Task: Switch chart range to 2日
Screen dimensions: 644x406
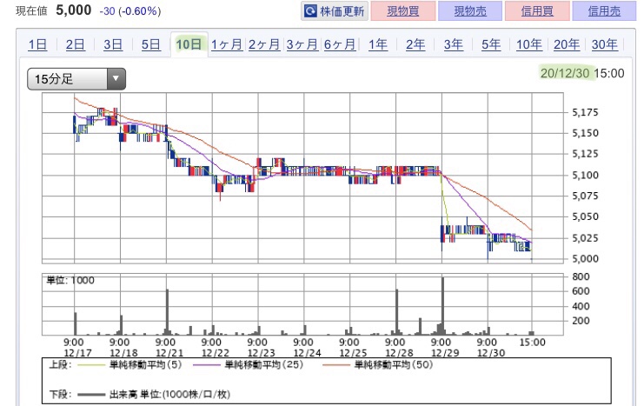Action: click(75, 44)
